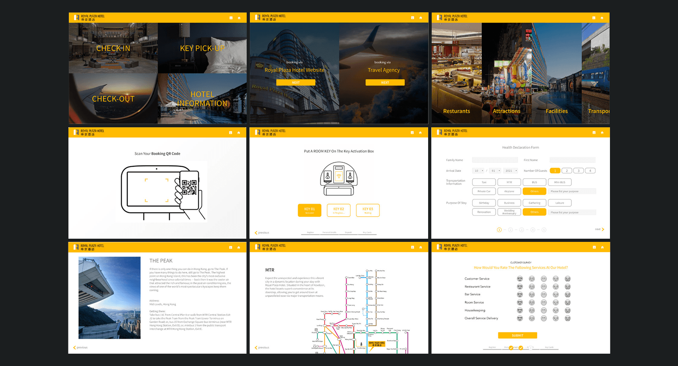This screenshot has height=366, width=678.
Task: Tap home icon on the Customer Survey screen
Action: tap(602, 247)
